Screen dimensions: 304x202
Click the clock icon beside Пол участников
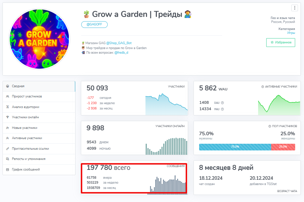270,126
